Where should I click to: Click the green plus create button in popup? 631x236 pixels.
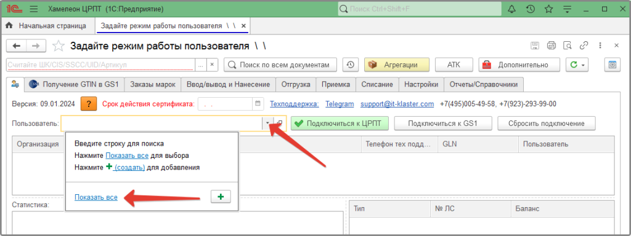click(x=221, y=196)
